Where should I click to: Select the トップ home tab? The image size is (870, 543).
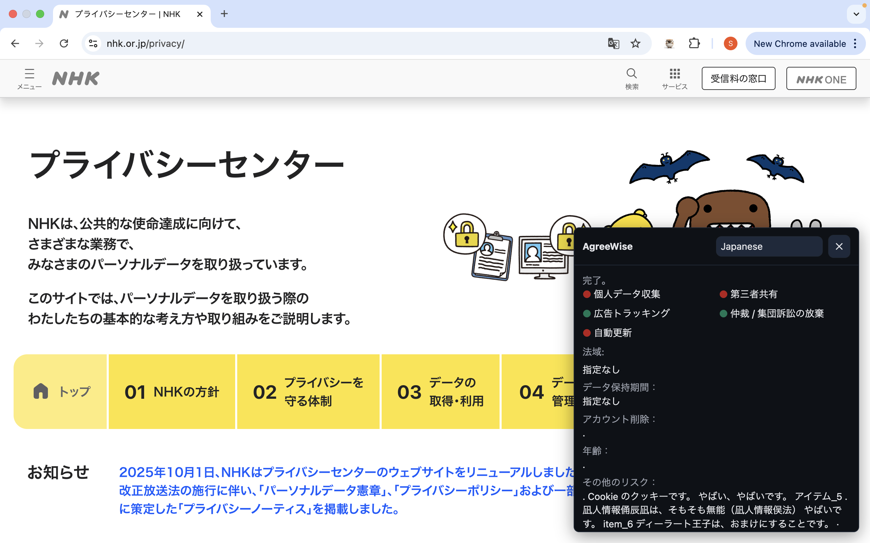click(61, 391)
